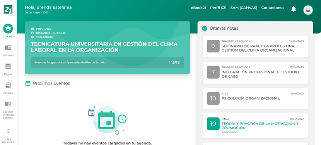Click the date 19/01/2023
The height and width of the screenshot is (145, 321).
pyautogui.click(x=297, y=94)
